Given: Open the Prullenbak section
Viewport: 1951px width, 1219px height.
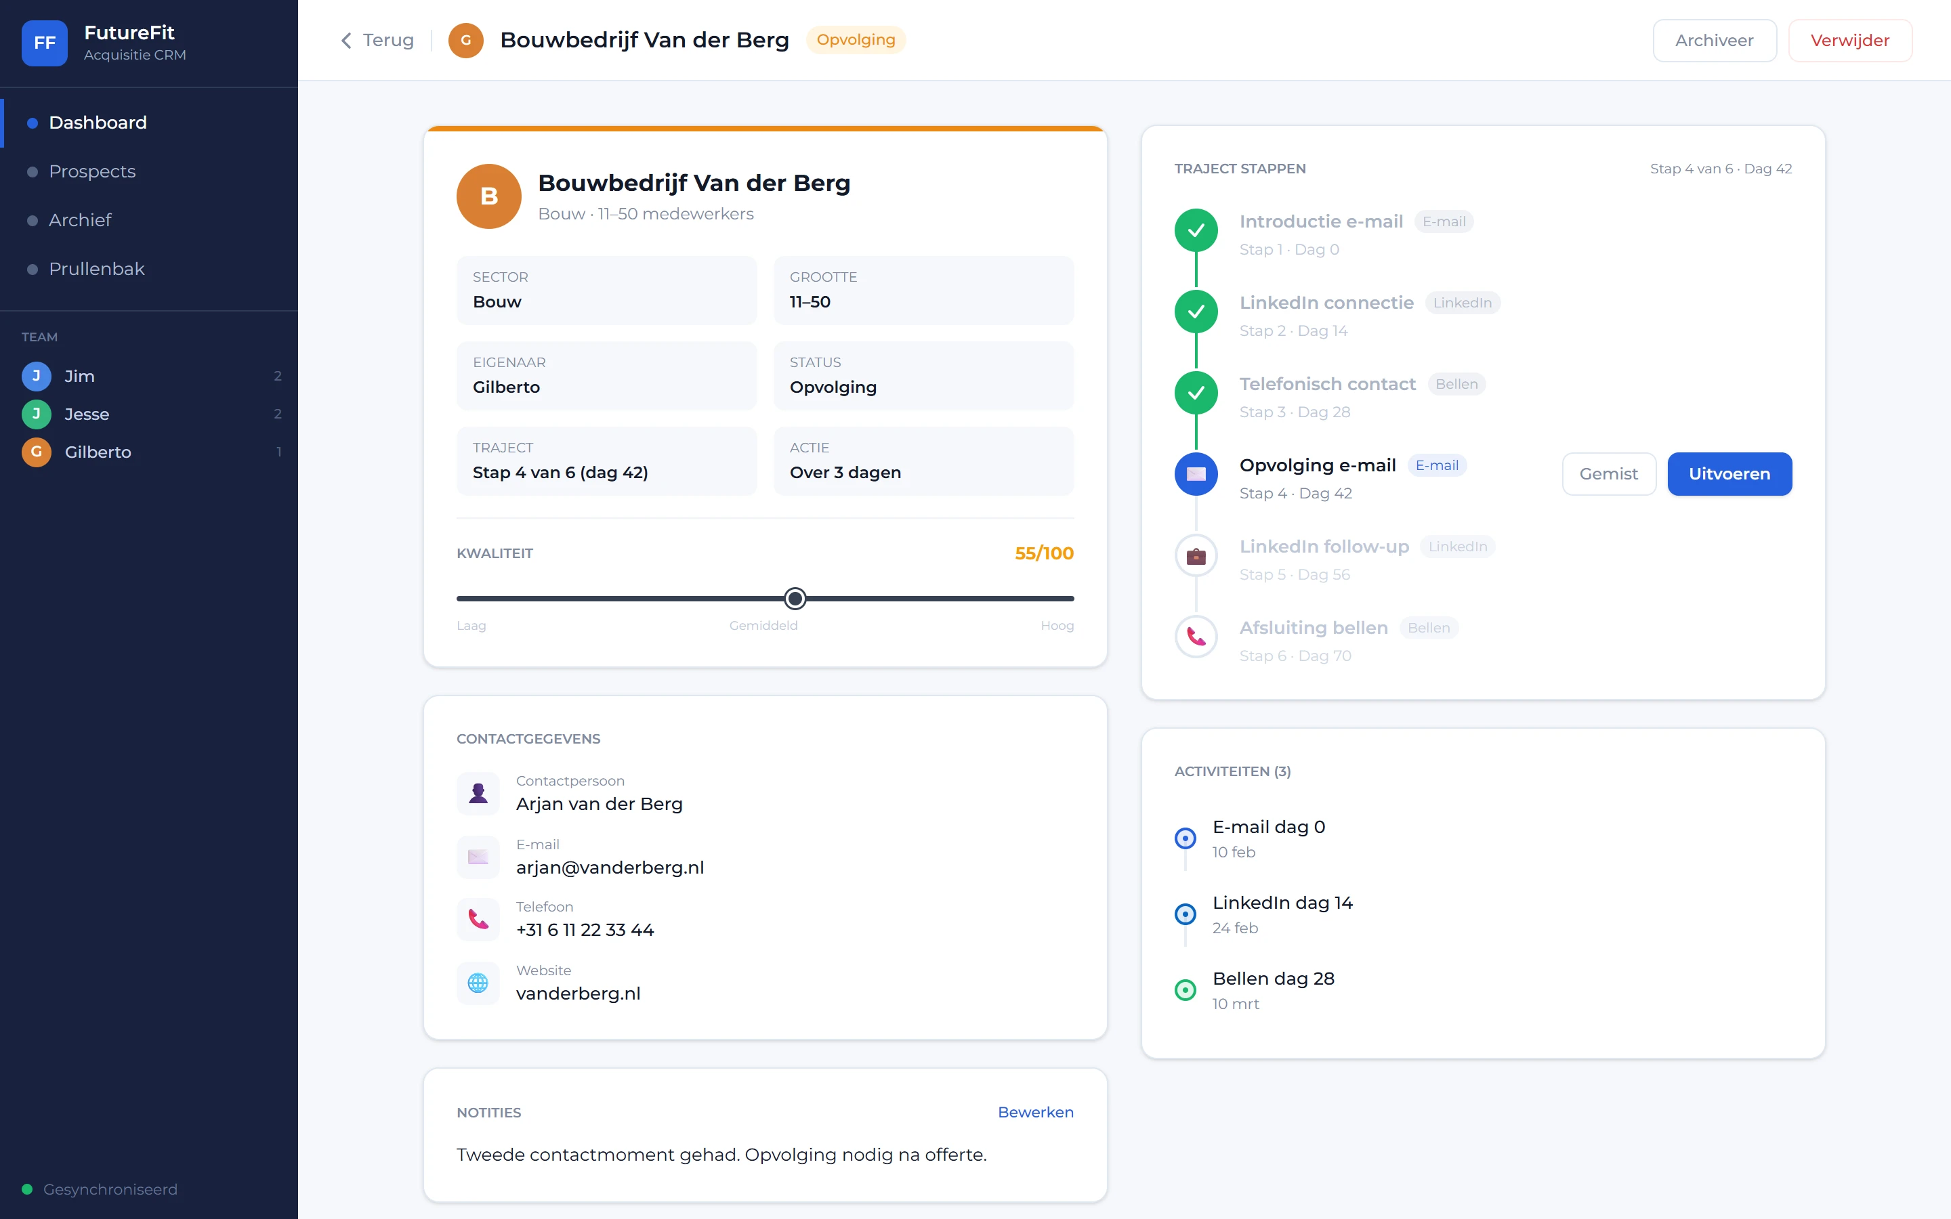Looking at the screenshot, I should pos(149,270).
